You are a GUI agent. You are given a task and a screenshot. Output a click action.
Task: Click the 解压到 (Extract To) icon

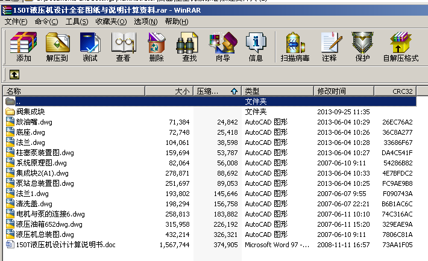[57, 47]
